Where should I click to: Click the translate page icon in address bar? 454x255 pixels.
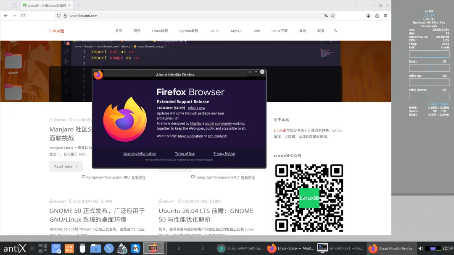[326, 16]
